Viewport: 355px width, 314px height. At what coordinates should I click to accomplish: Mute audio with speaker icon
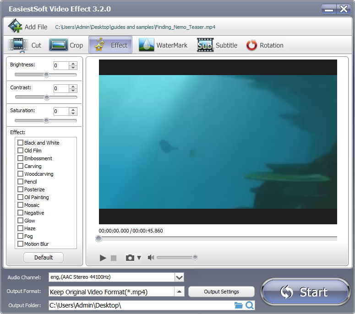pyautogui.click(x=151, y=257)
